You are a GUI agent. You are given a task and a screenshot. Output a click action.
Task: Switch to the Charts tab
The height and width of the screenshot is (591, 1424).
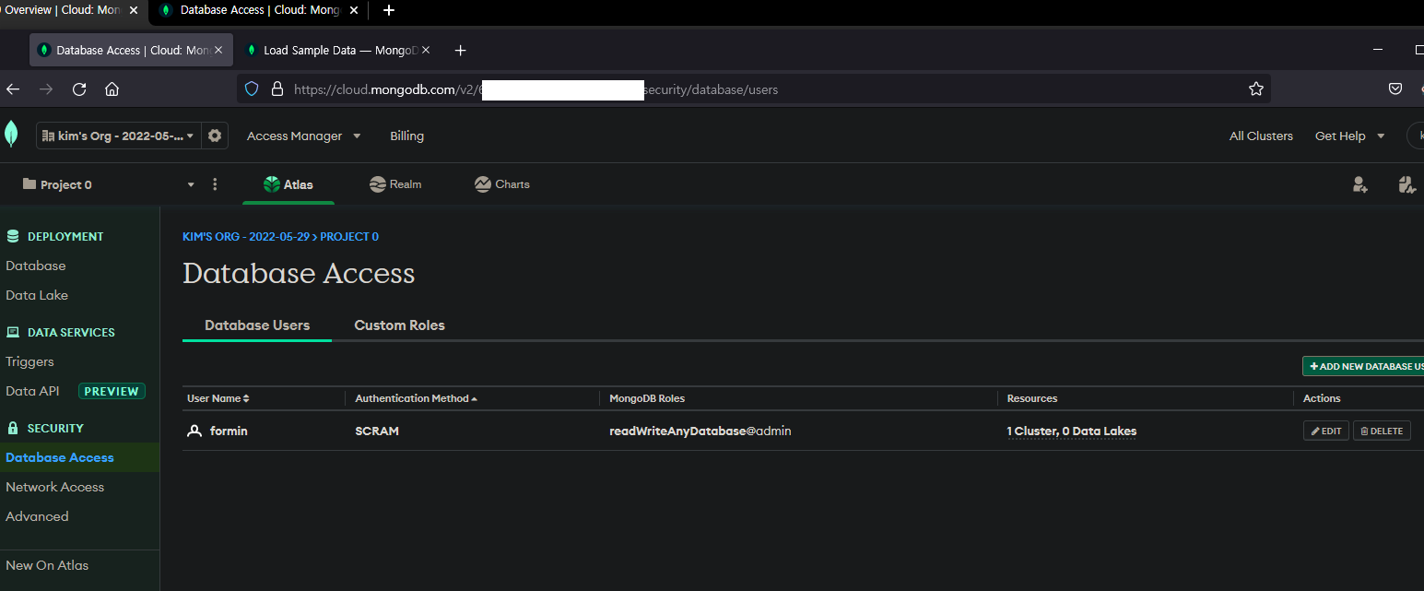[502, 184]
